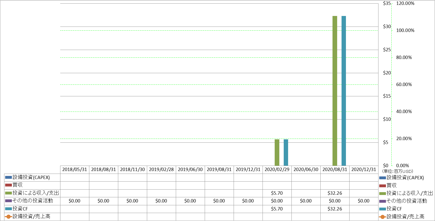Click the green 投資による収入/支出 swatch in table row header
This screenshot has height=221, width=435.
point(9,193)
